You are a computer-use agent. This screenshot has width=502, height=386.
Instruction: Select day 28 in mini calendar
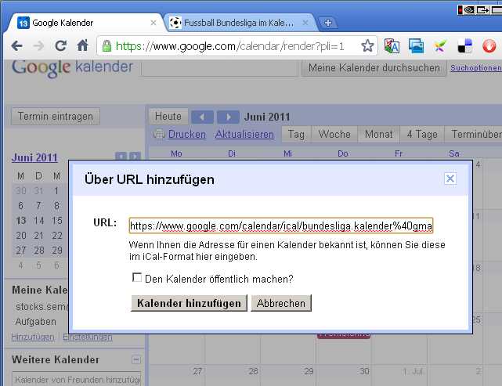38,251
